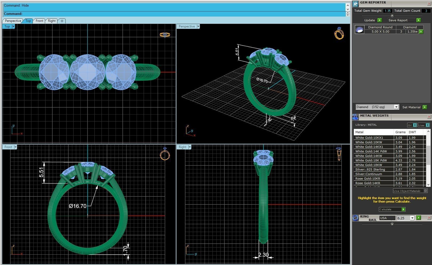This screenshot has width=432, height=265.
Task: Click the Command input line
Action: [x=175, y=14]
